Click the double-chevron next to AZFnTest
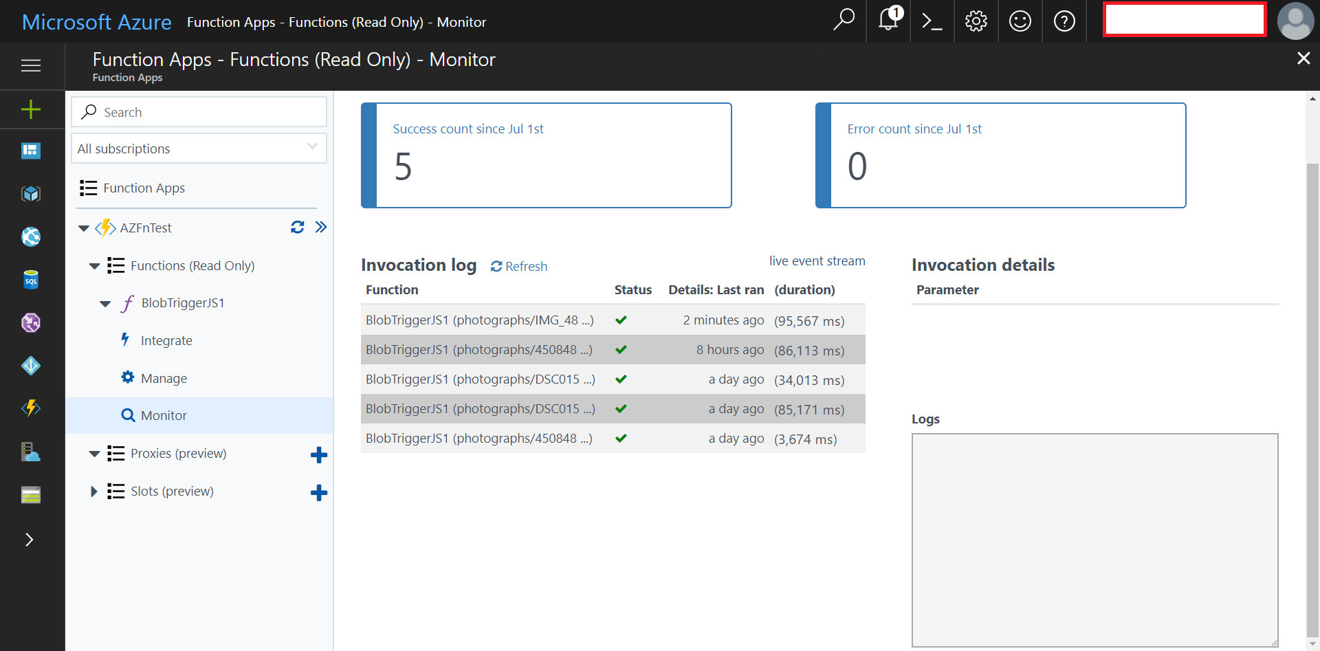The image size is (1320, 651). 321,227
